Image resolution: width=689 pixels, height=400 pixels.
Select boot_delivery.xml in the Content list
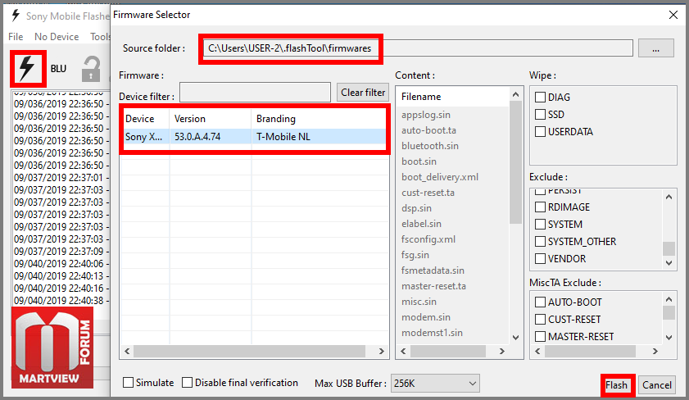(440, 177)
